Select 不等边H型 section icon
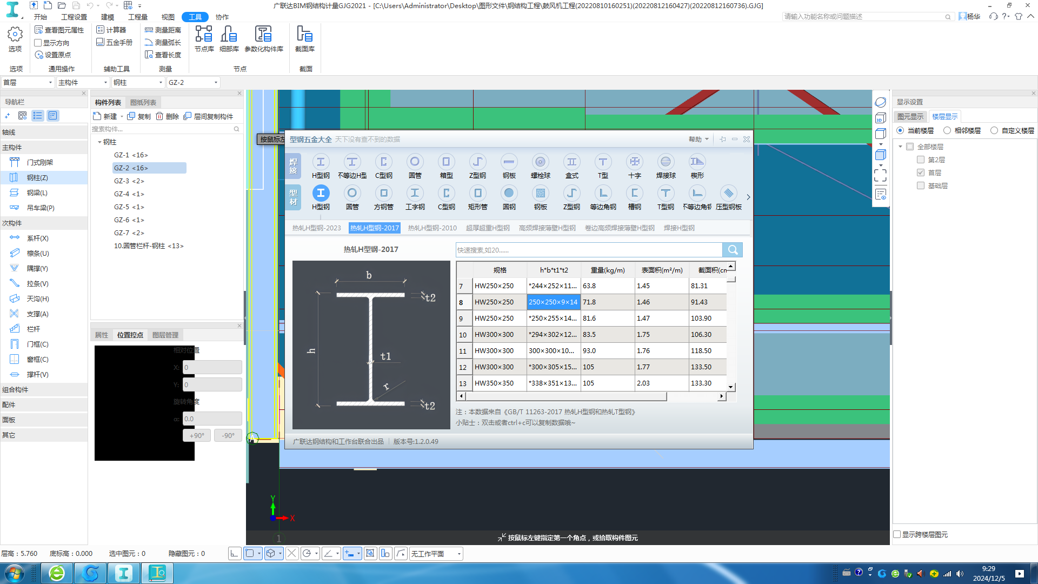This screenshot has width=1038, height=584. click(352, 166)
